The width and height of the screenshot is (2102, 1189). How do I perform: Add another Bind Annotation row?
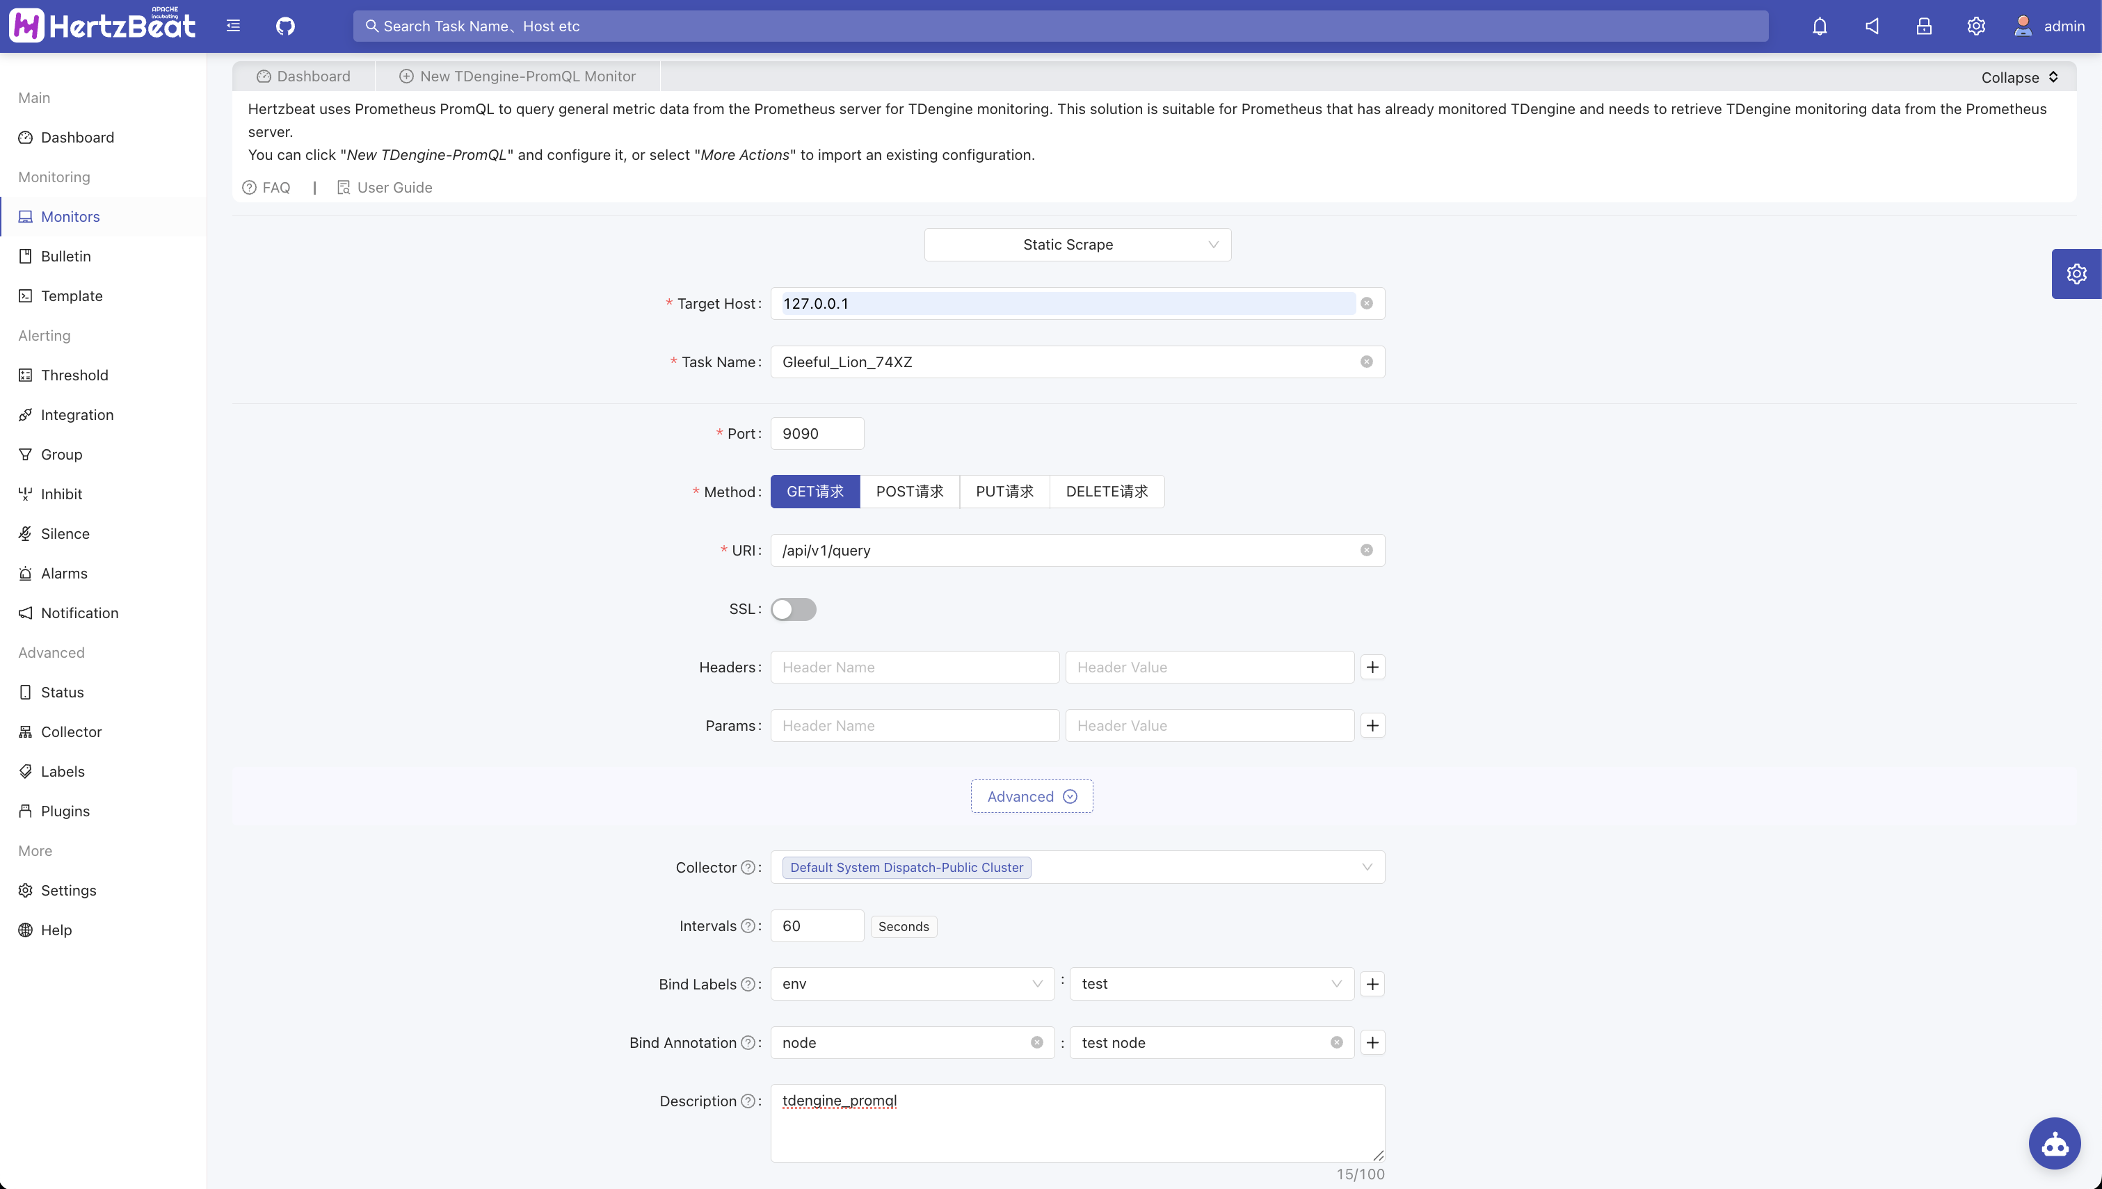point(1372,1043)
